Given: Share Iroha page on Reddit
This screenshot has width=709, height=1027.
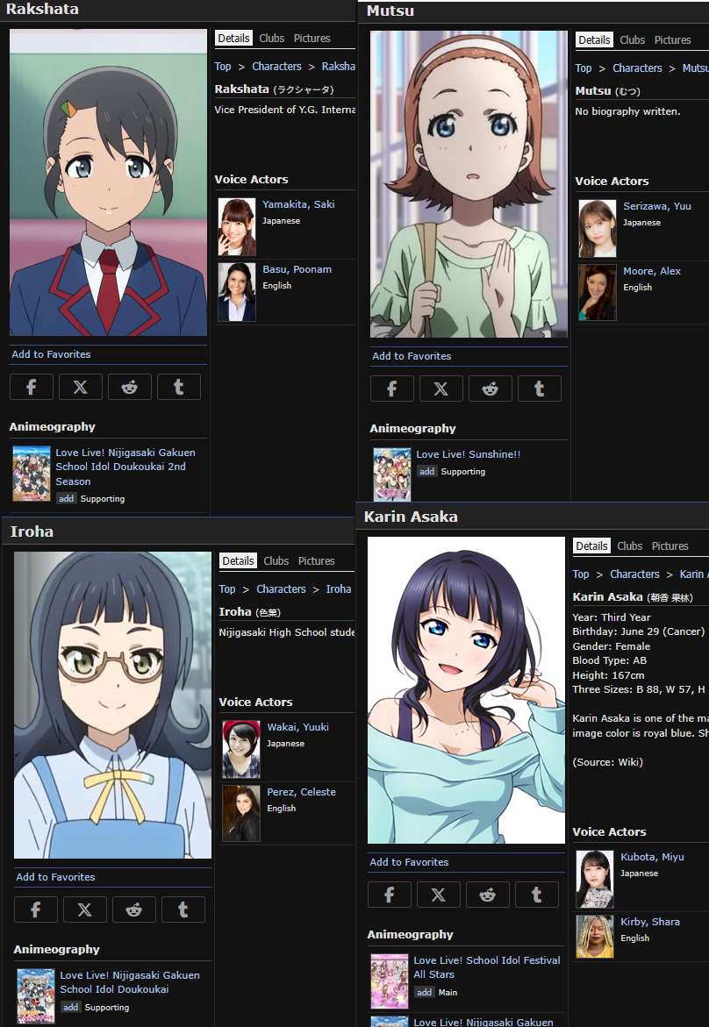Looking at the screenshot, I should point(134,909).
